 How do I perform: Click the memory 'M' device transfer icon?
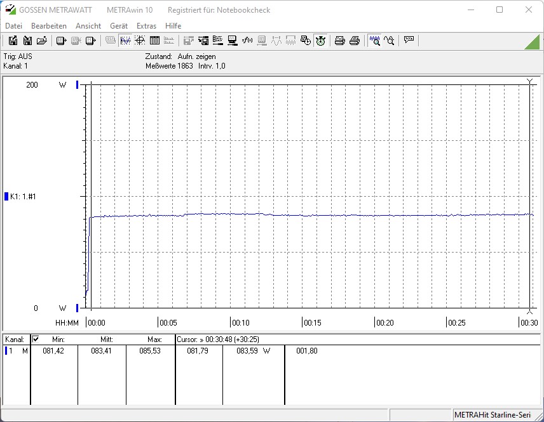tap(90, 41)
